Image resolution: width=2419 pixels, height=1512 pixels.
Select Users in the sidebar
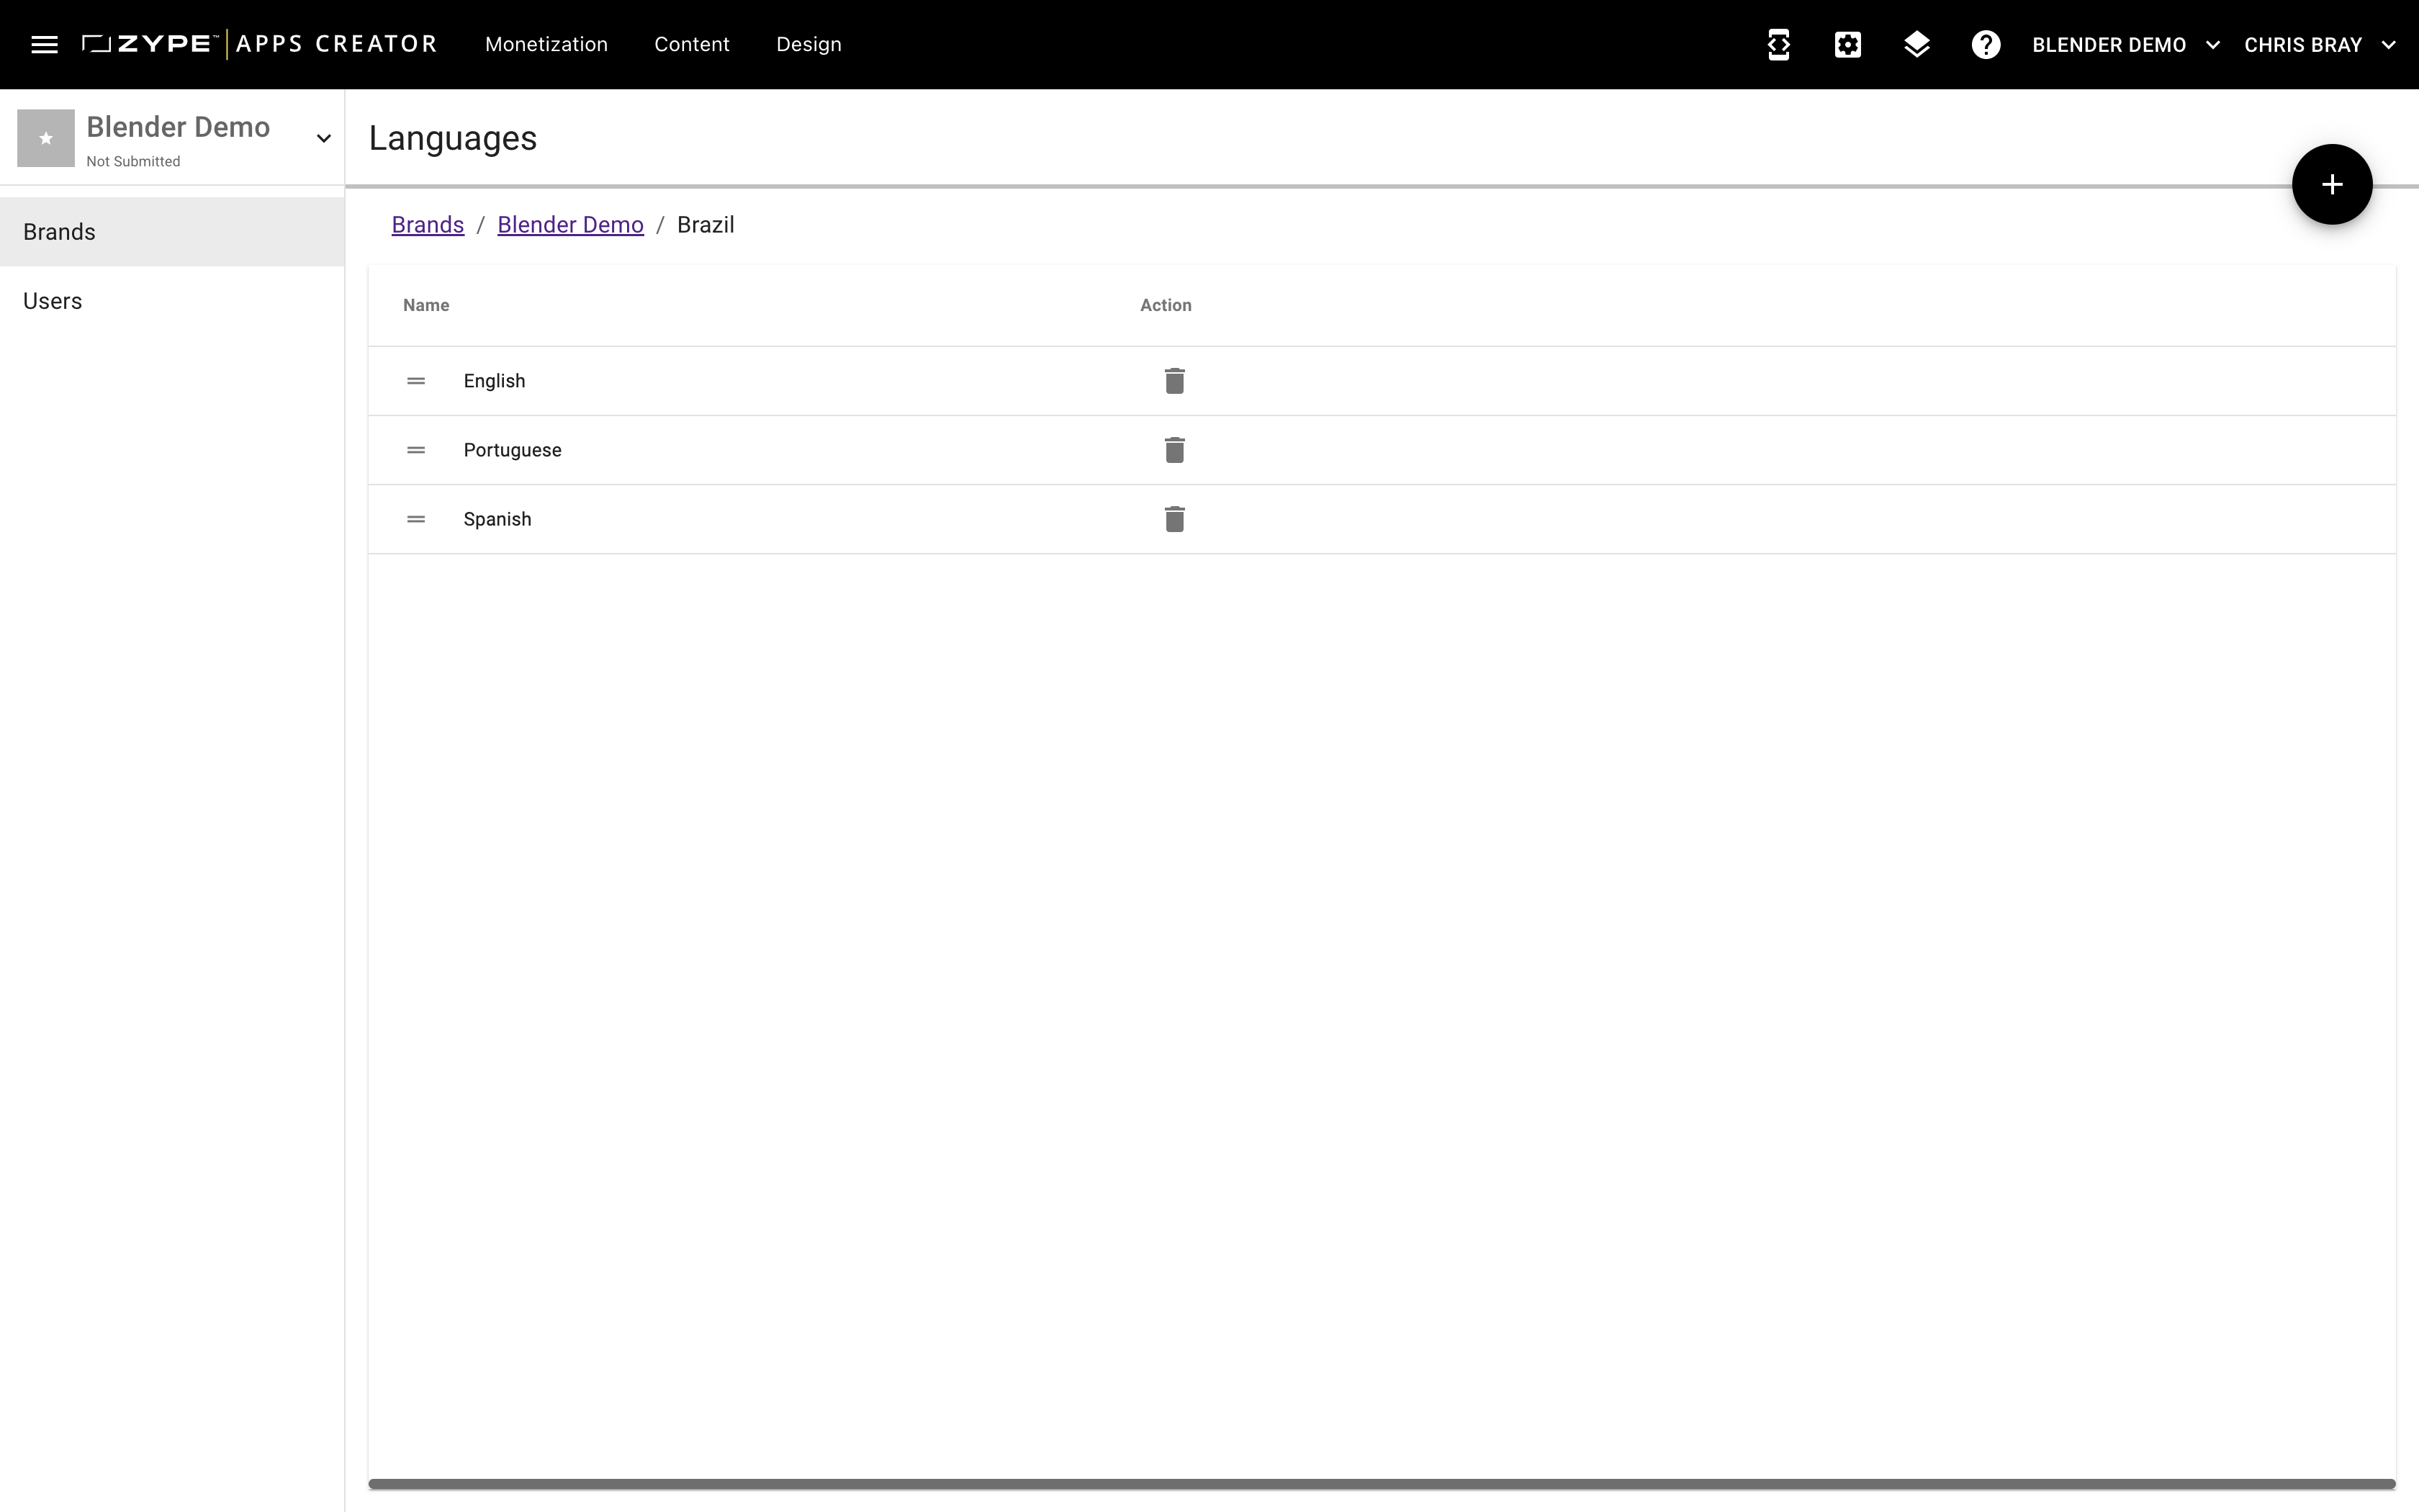(52, 300)
